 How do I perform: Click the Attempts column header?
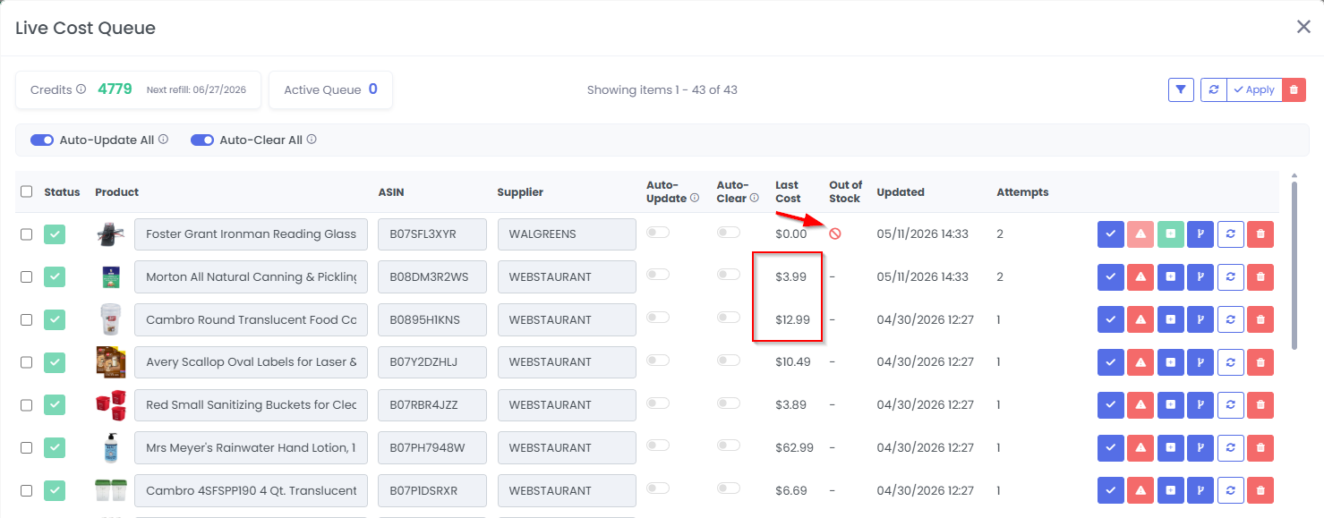(1022, 192)
